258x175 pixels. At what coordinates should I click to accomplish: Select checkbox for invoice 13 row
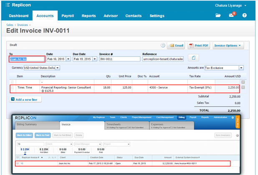point(18,163)
